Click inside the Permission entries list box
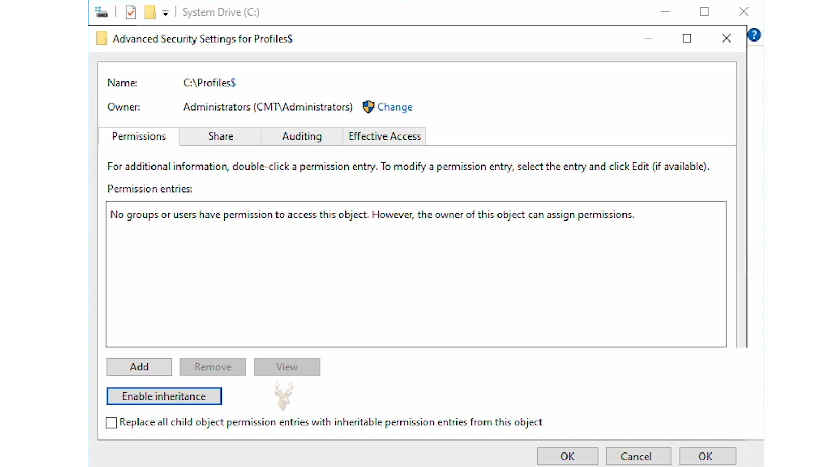 tap(416, 274)
